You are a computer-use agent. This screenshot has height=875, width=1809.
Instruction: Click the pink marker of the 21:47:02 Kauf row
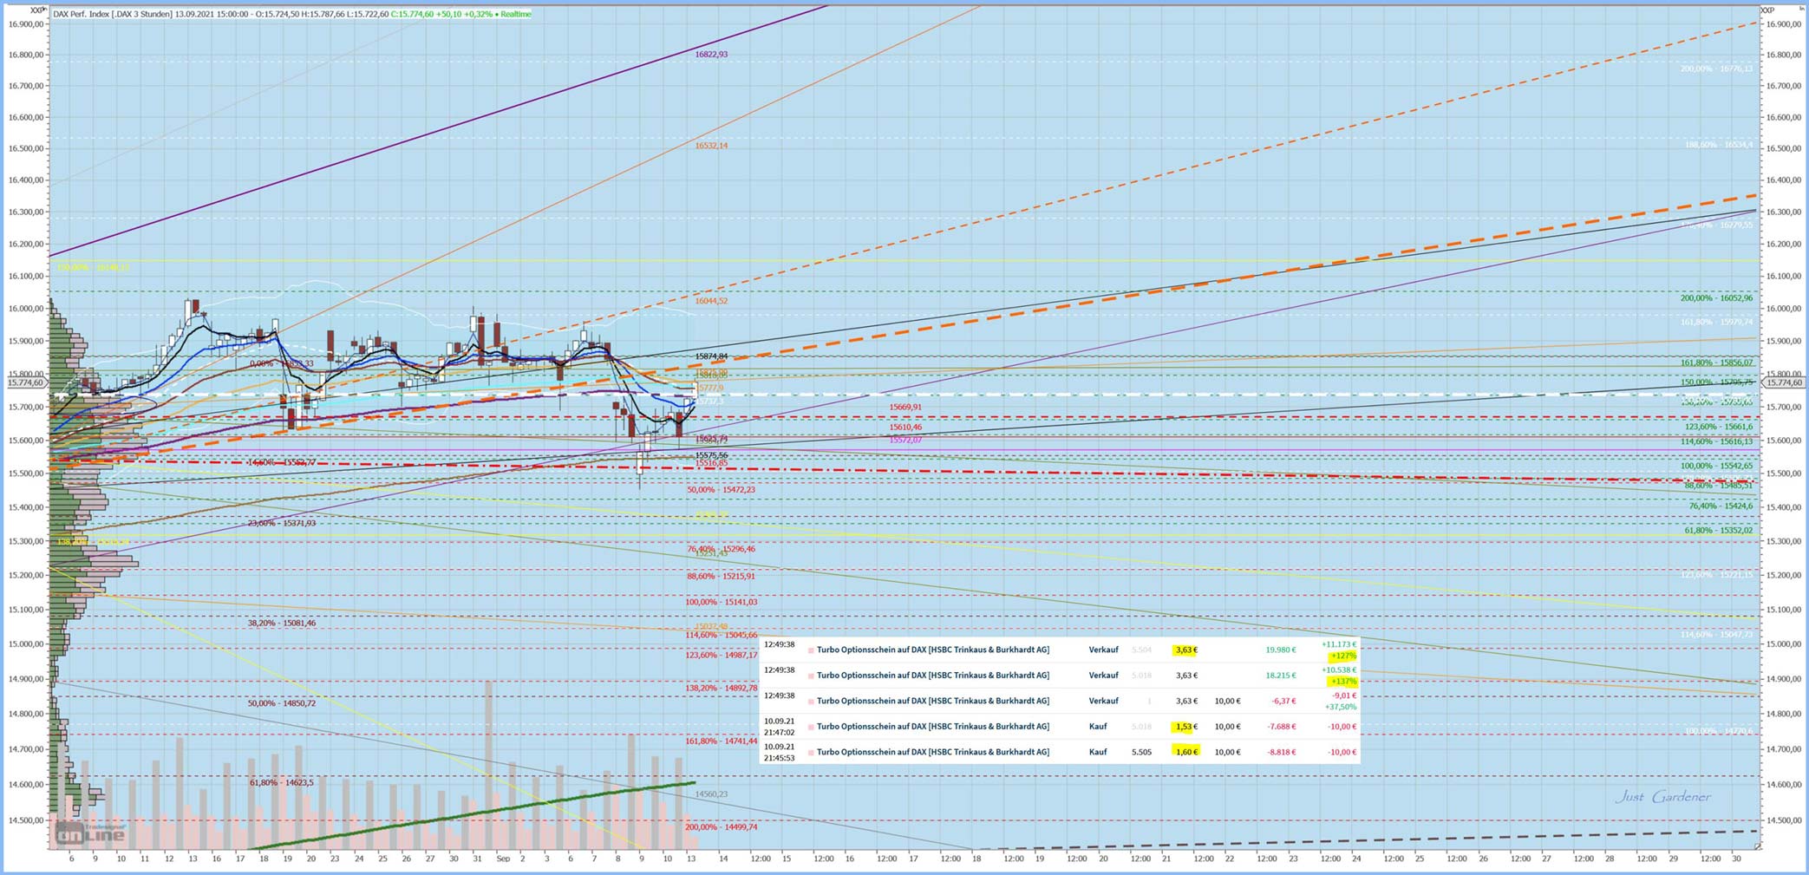pyautogui.click(x=811, y=727)
